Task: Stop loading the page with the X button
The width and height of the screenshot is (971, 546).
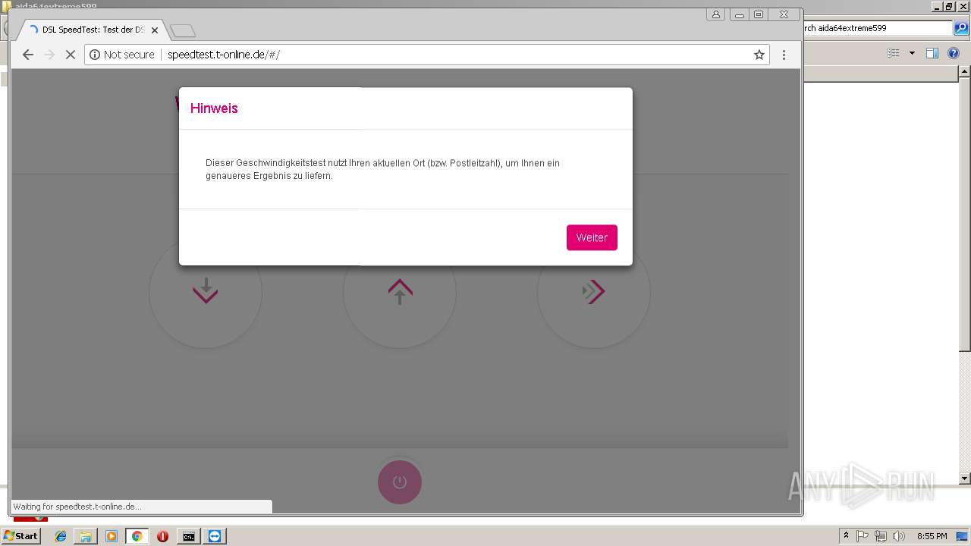Action: point(71,55)
